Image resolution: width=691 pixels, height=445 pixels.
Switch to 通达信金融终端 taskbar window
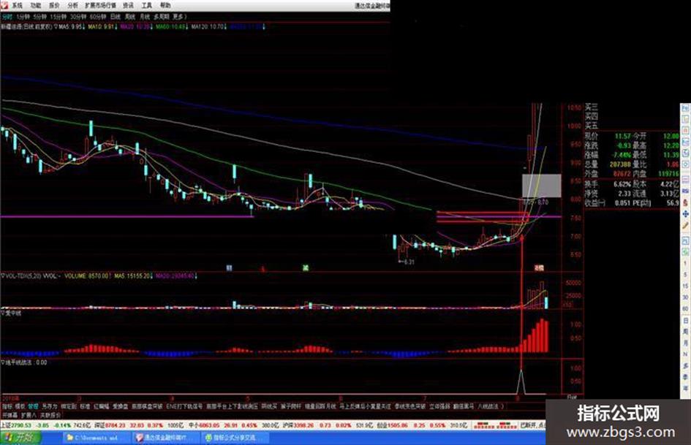(x=165, y=438)
